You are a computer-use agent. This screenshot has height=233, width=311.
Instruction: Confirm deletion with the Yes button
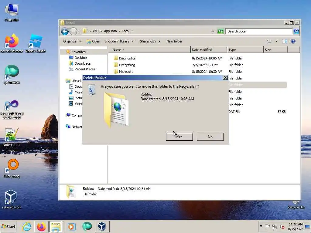[179, 137]
